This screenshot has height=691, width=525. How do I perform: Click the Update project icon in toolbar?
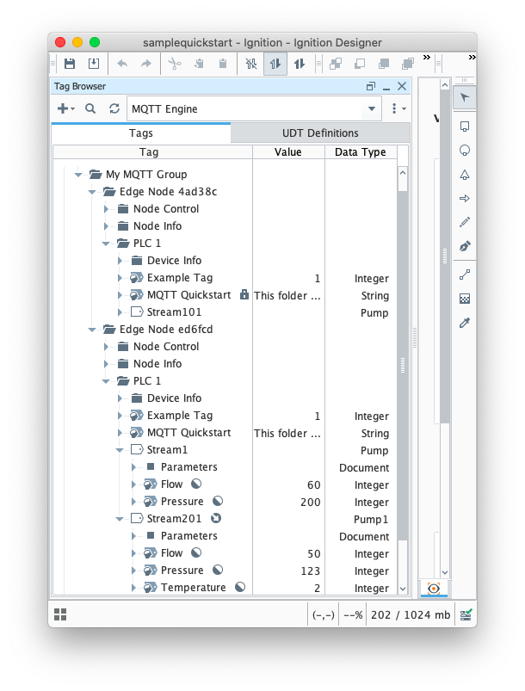pos(94,64)
